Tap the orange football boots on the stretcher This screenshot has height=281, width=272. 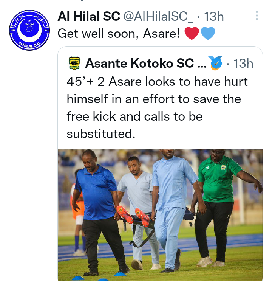[133, 216]
